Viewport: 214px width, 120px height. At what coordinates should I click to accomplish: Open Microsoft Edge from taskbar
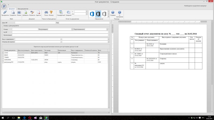24,118
